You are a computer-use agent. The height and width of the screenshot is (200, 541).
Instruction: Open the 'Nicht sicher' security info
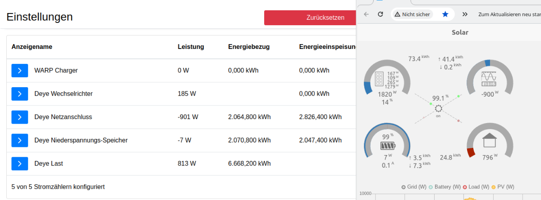click(x=412, y=14)
